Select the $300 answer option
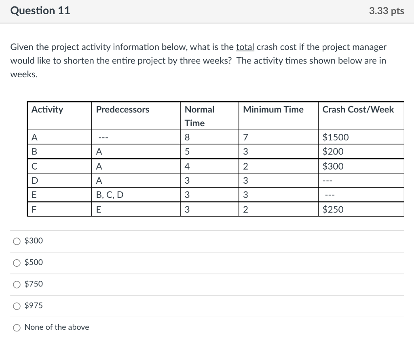The image size is (414, 348). (17, 241)
